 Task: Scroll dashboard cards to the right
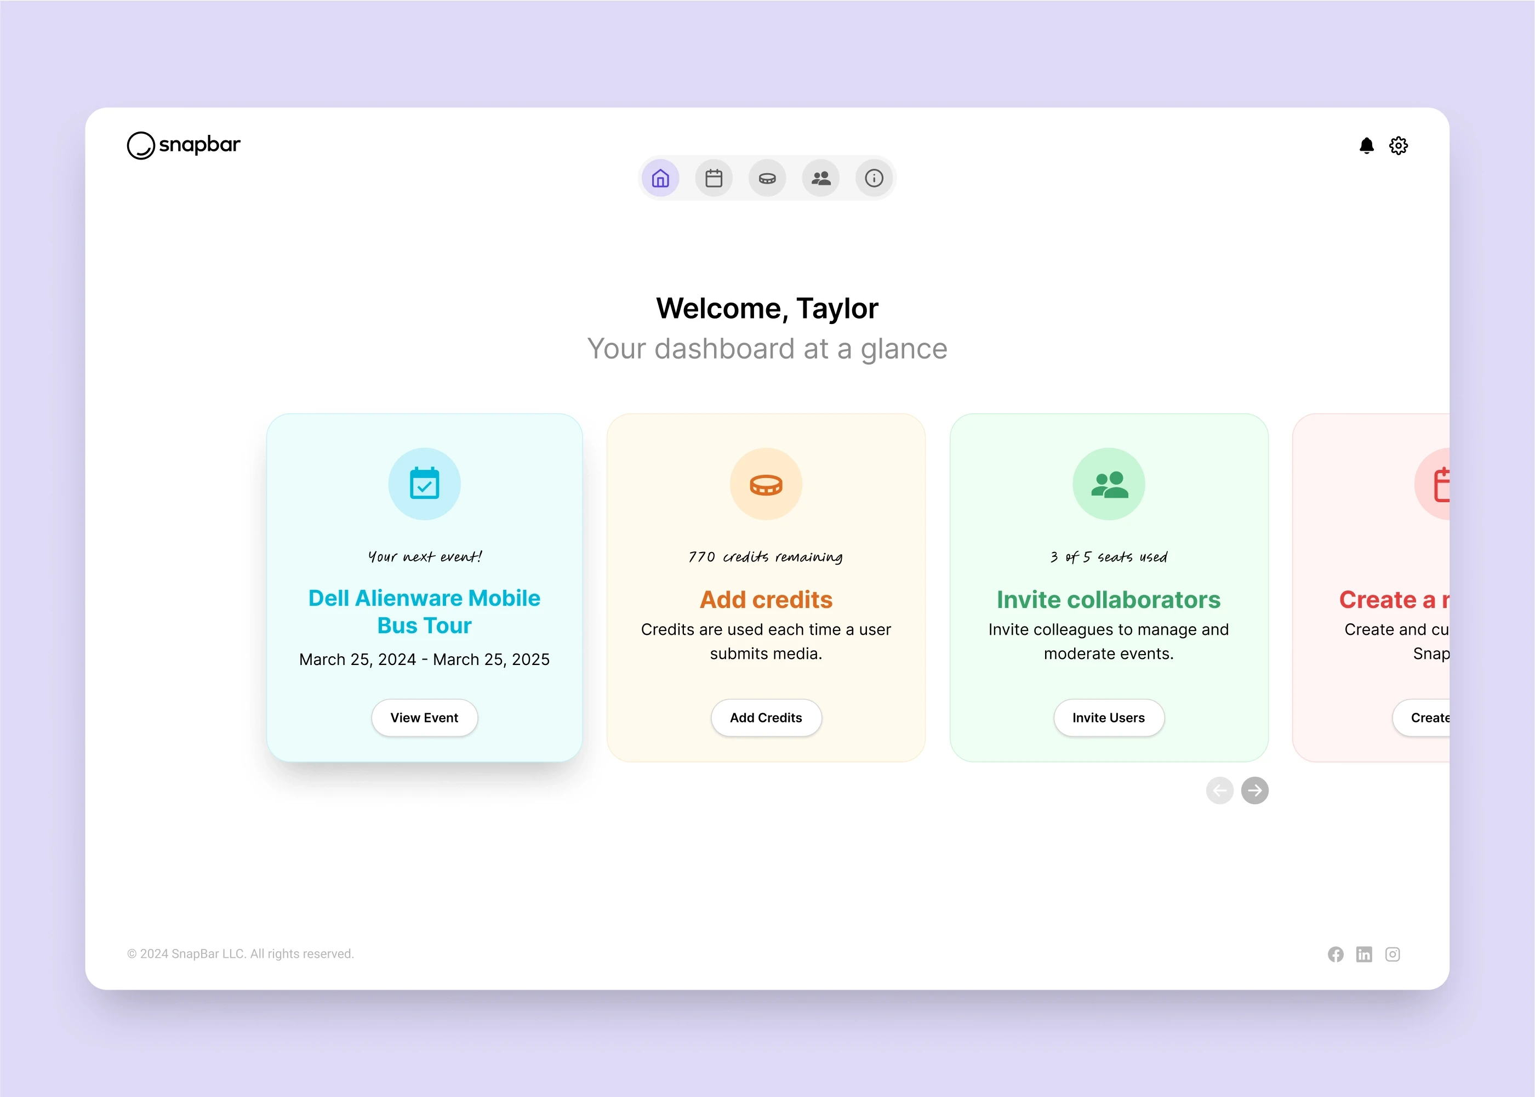click(1255, 791)
